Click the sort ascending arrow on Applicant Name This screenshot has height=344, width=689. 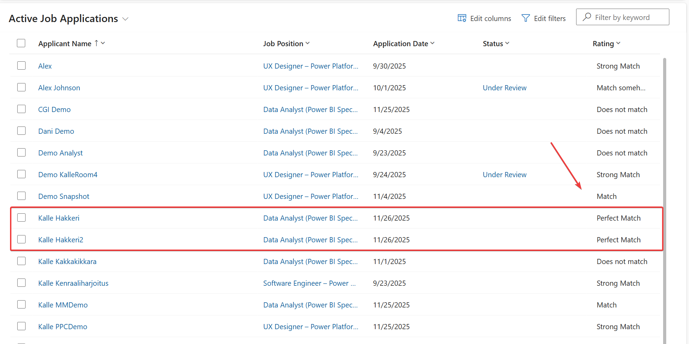click(96, 43)
